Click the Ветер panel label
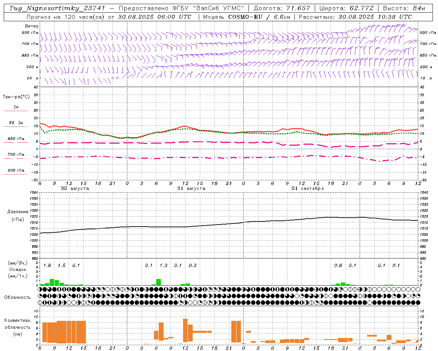The image size is (438, 351). pyautogui.click(x=32, y=26)
